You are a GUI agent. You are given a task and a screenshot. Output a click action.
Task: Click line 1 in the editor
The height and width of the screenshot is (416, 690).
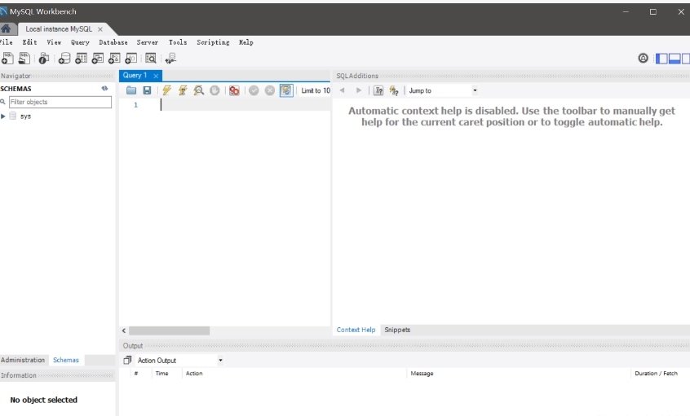245,104
